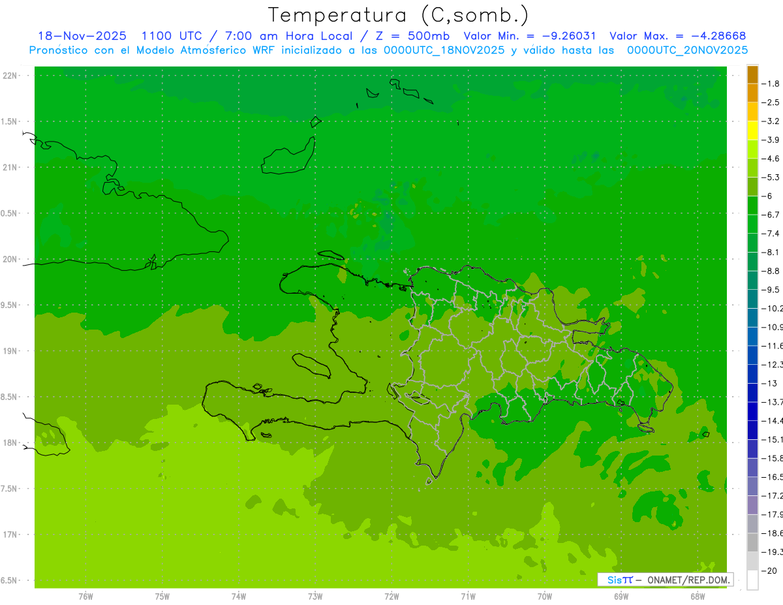Click the '17N' latitude label

pyautogui.click(x=10, y=535)
